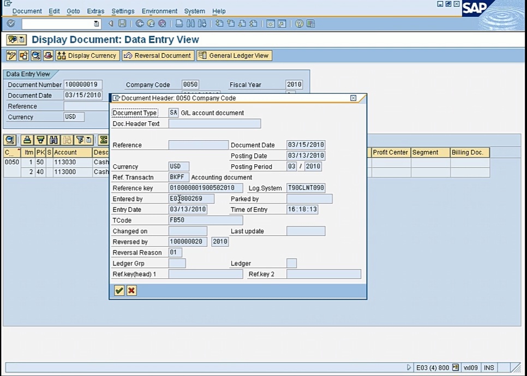Click the Set Filter funnel icon
Viewport: 527px width, 376px height.
80,140
